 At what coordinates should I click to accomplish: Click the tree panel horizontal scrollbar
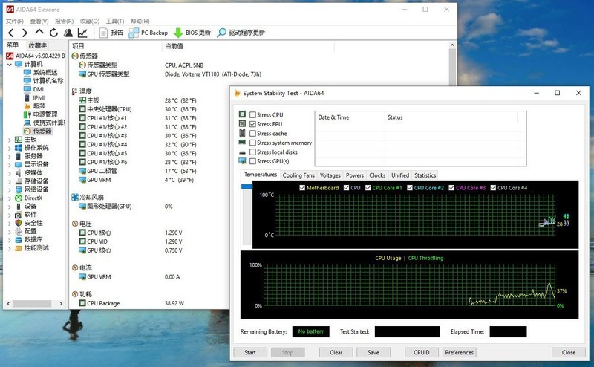tap(33, 305)
